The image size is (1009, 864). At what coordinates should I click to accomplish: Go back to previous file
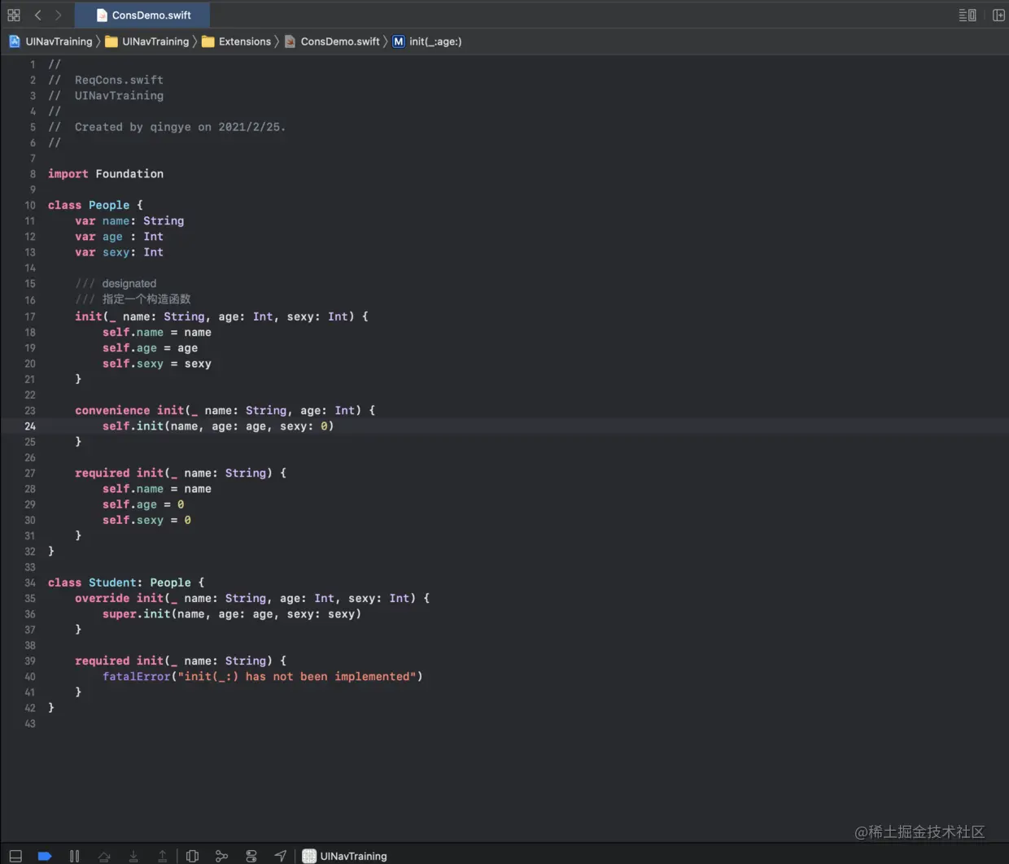click(x=37, y=15)
